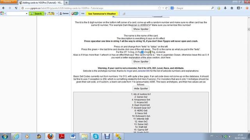
Task: Click '7: Ancient Gear 0x7' list line
Action: point(141,108)
